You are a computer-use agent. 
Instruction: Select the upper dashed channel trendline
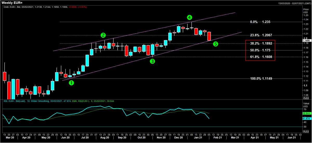[x=144, y=32]
